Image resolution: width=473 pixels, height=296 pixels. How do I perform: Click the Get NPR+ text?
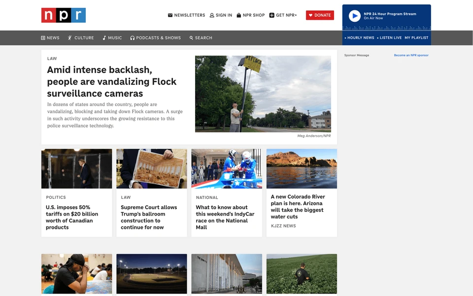[286, 15]
